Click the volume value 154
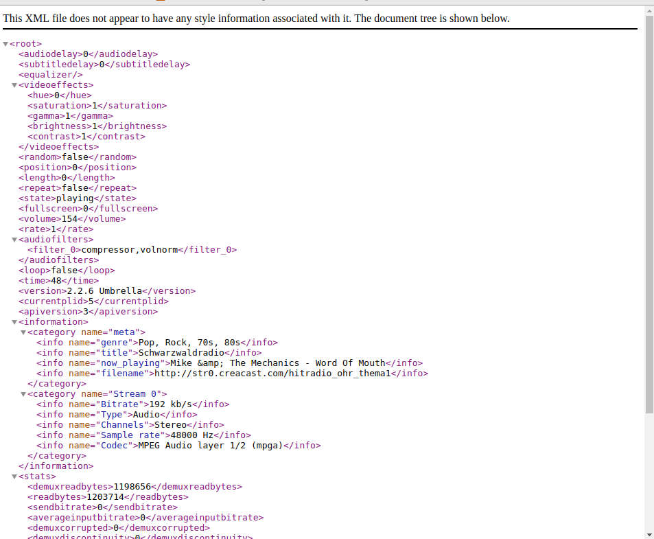Screen dimensions: 654x539 70,219
